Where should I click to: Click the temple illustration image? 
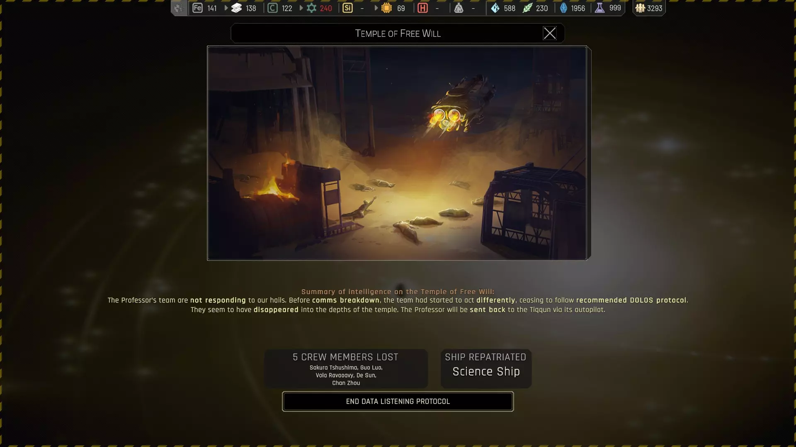tap(397, 153)
